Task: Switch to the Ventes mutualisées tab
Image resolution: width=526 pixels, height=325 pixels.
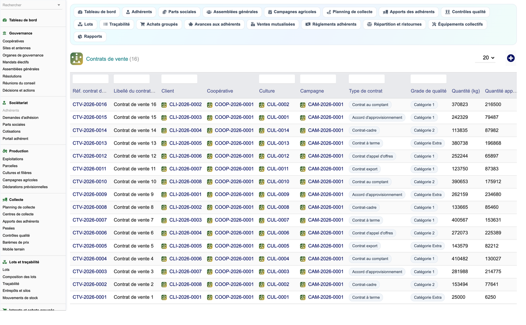Action: tap(273, 24)
